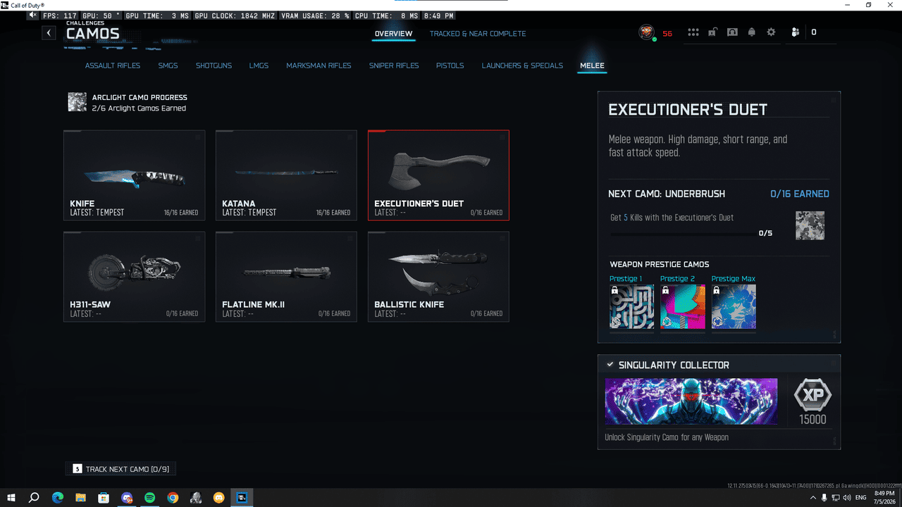Click the Arclight camo progress icon
Screen dimensions: 902x507
[77, 102]
